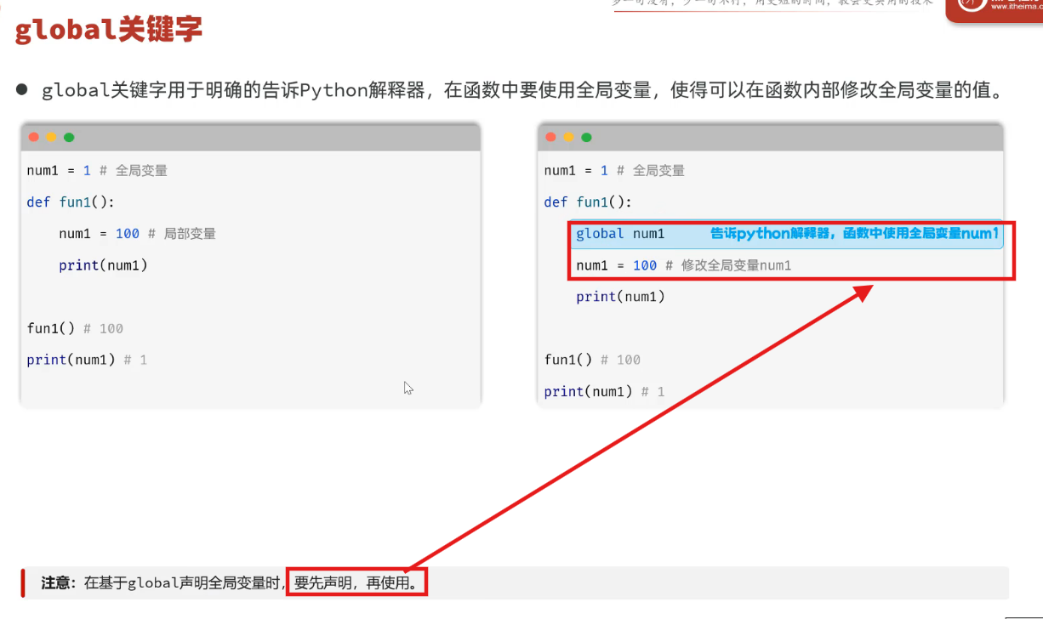1043x619 pixels.
Task: Click "fun1() # 100" in left code window
Action: tap(75, 328)
